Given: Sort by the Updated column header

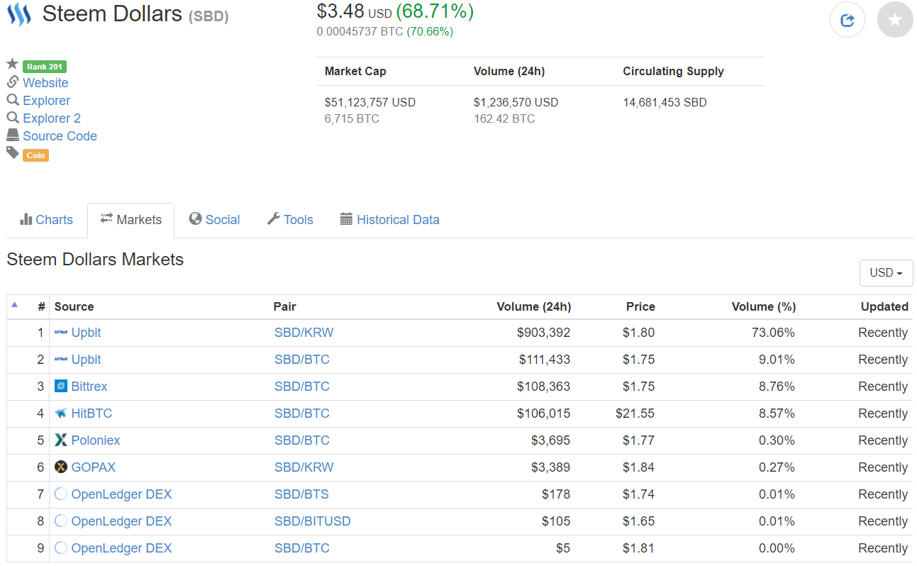Looking at the screenshot, I should pos(884,306).
